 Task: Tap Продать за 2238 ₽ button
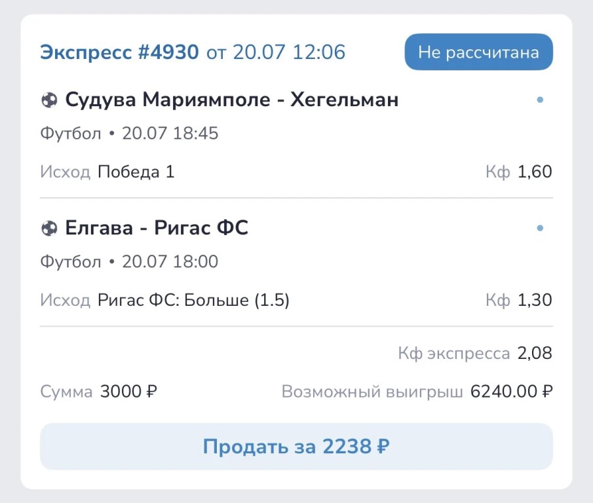point(296,446)
